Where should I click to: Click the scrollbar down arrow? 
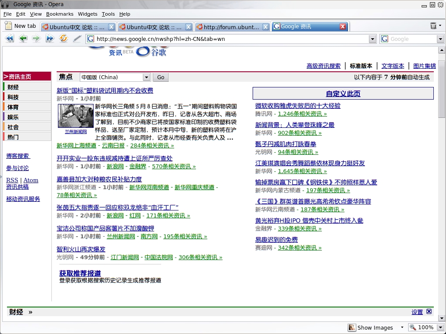442,318
